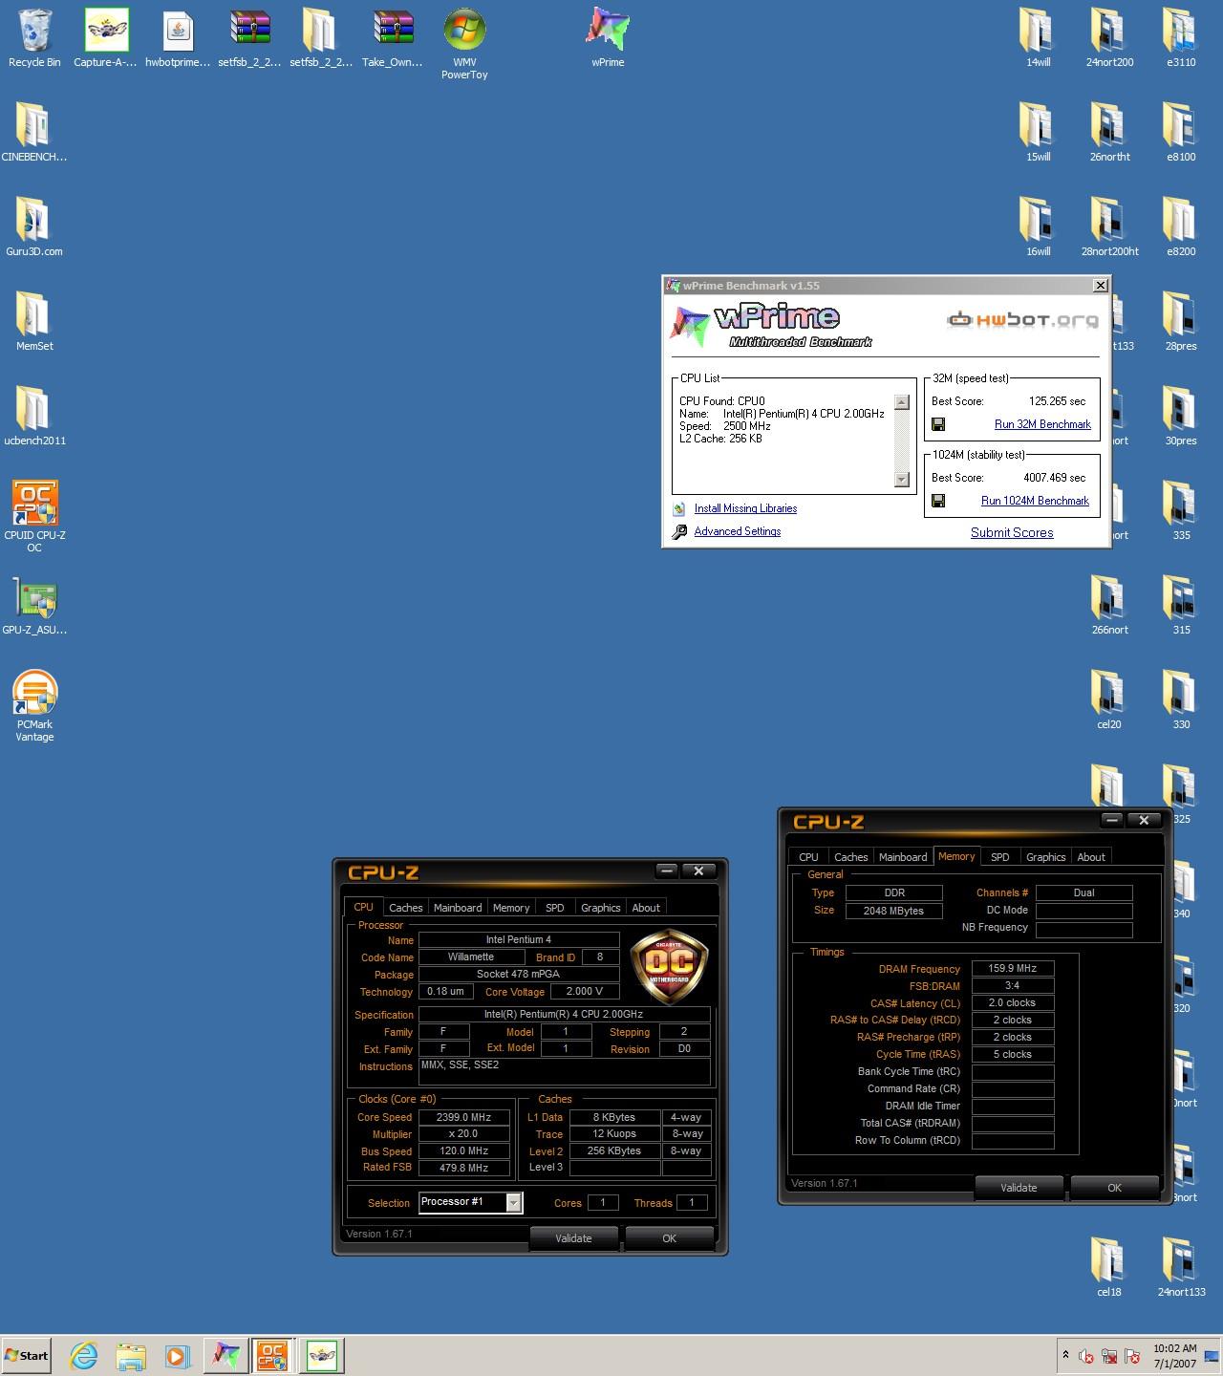Open the 24nort200 folder
The image size is (1223, 1376).
(x=1109, y=38)
